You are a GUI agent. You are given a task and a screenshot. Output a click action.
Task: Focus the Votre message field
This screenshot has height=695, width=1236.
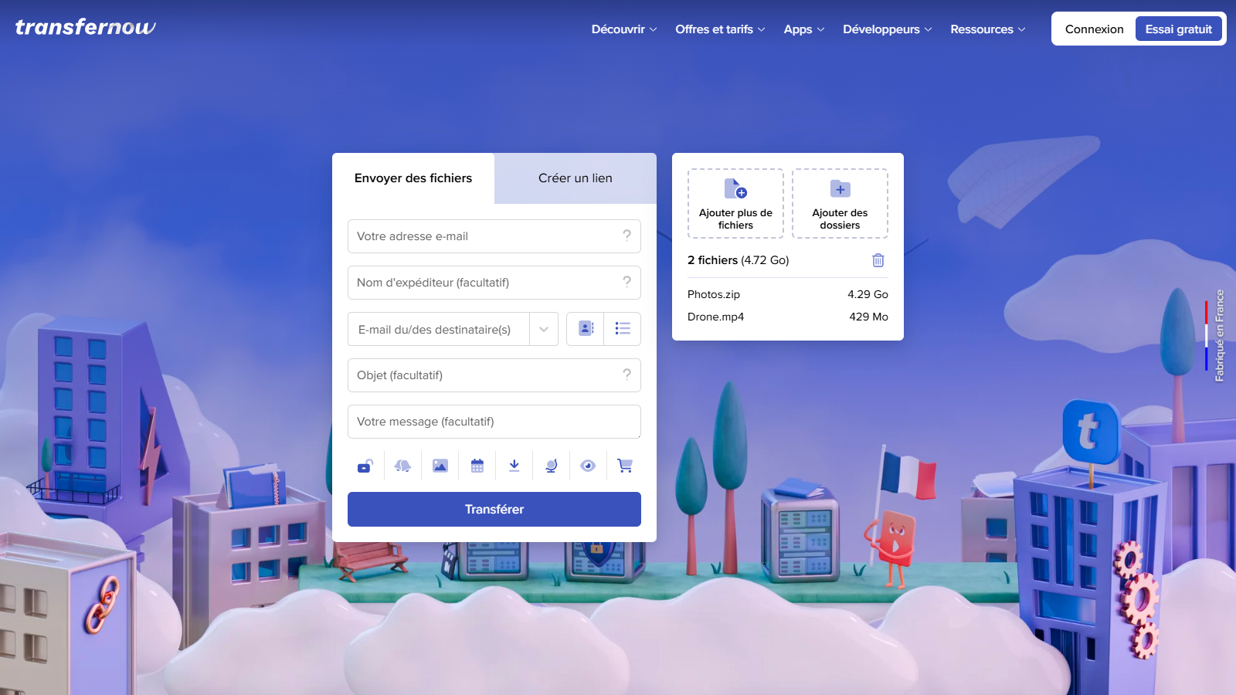click(494, 422)
